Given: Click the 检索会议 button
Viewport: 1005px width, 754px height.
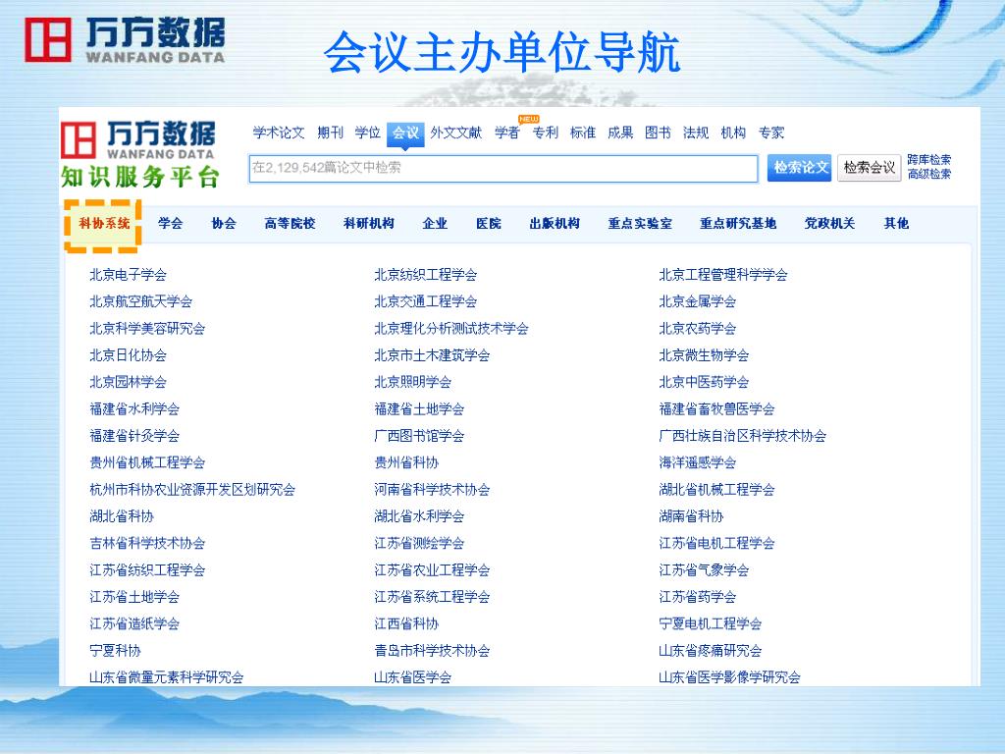Looking at the screenshot, I should point(870,168).
